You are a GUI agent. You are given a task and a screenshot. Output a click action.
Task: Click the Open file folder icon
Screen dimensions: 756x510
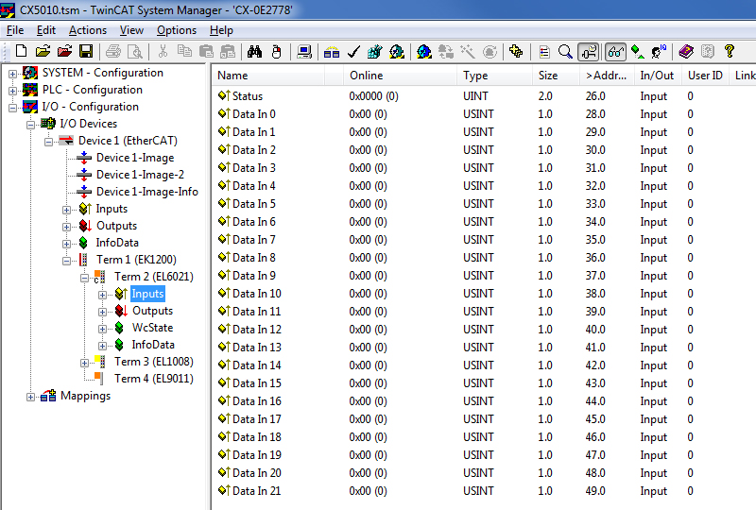pos(43,51)
